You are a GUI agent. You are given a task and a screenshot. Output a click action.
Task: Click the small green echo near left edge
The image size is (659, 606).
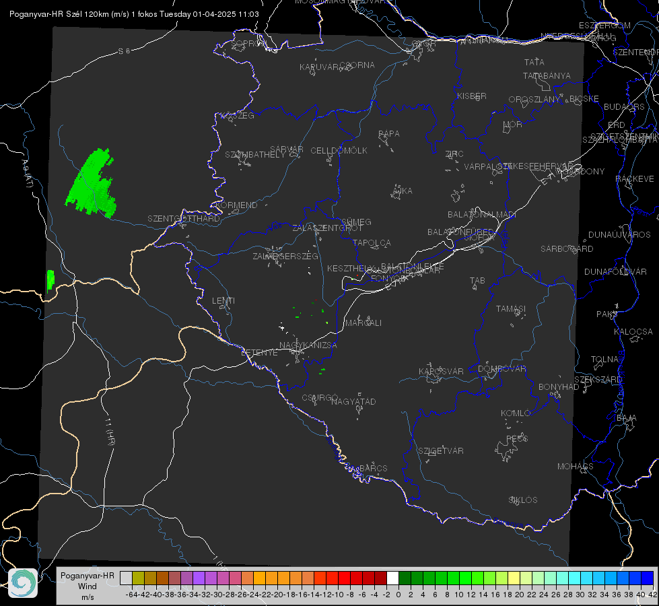coord(50,280)
